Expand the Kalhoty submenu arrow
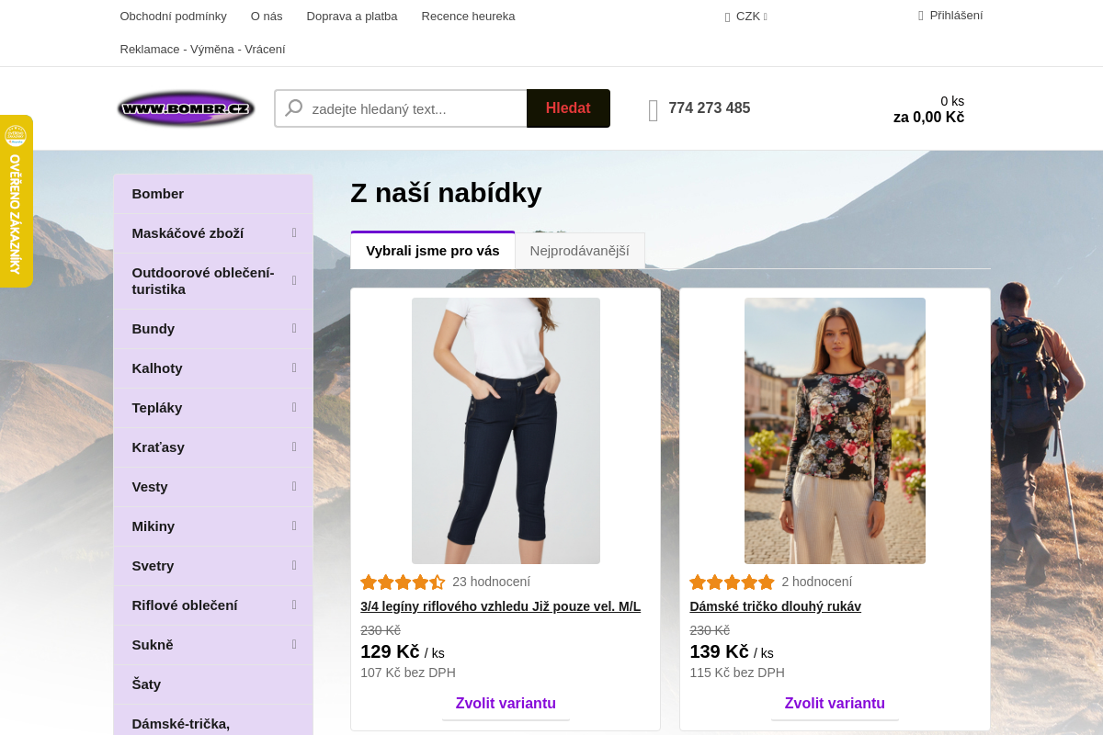Screen dimensions: 1103x735 point(294,367)
